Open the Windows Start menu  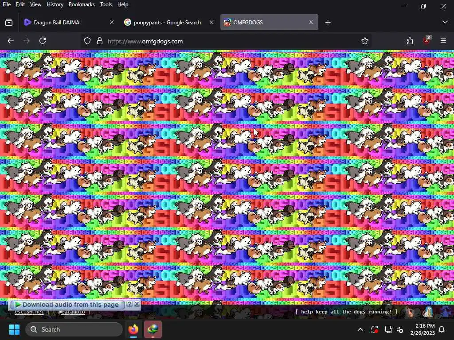[14, 329]
